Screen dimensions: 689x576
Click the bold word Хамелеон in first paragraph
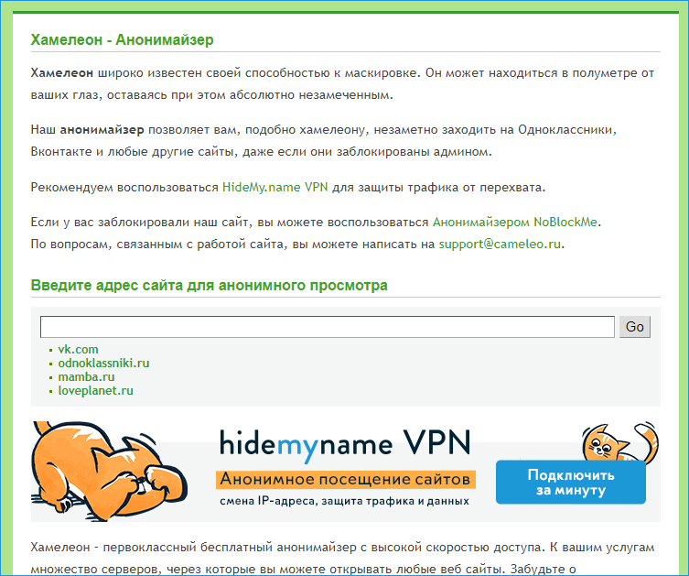(x=62, y=73)
